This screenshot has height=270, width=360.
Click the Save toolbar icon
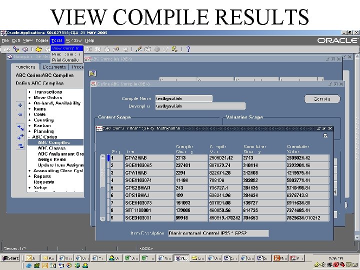tap(38, 49)
